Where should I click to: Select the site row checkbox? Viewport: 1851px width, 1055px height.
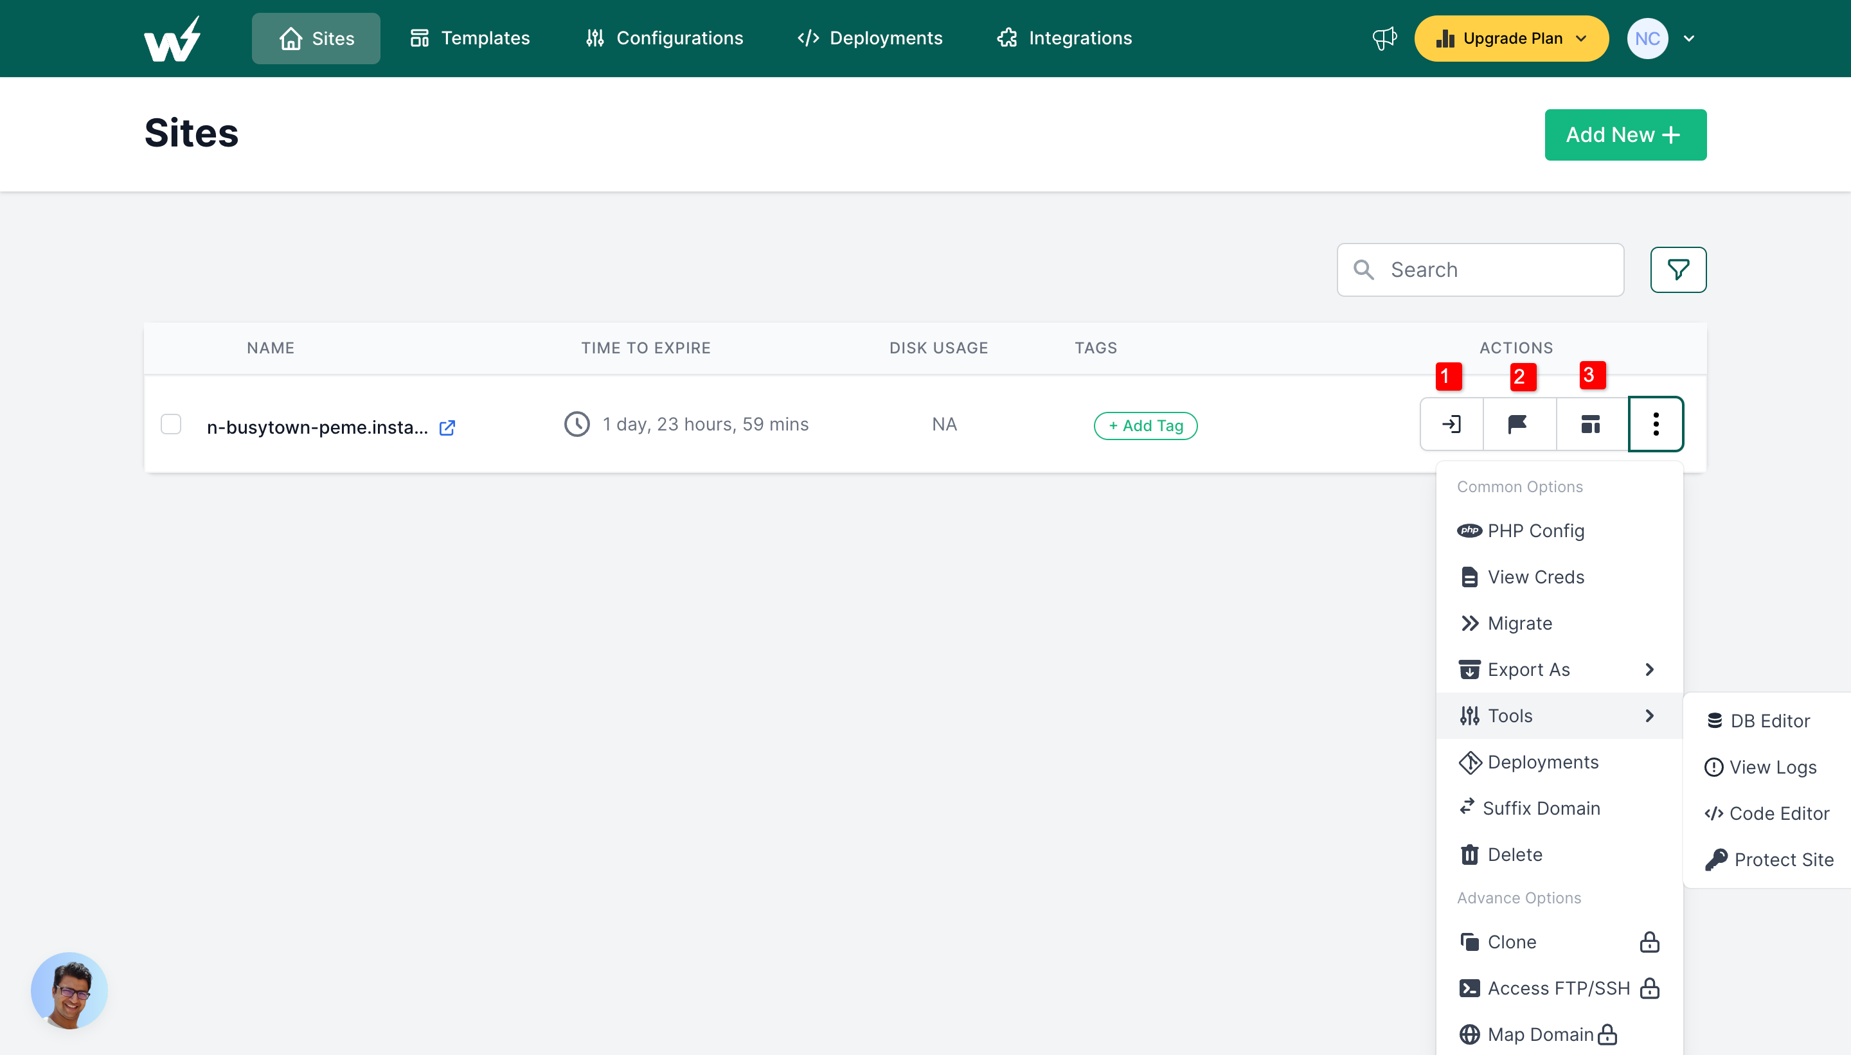[171, 424]
